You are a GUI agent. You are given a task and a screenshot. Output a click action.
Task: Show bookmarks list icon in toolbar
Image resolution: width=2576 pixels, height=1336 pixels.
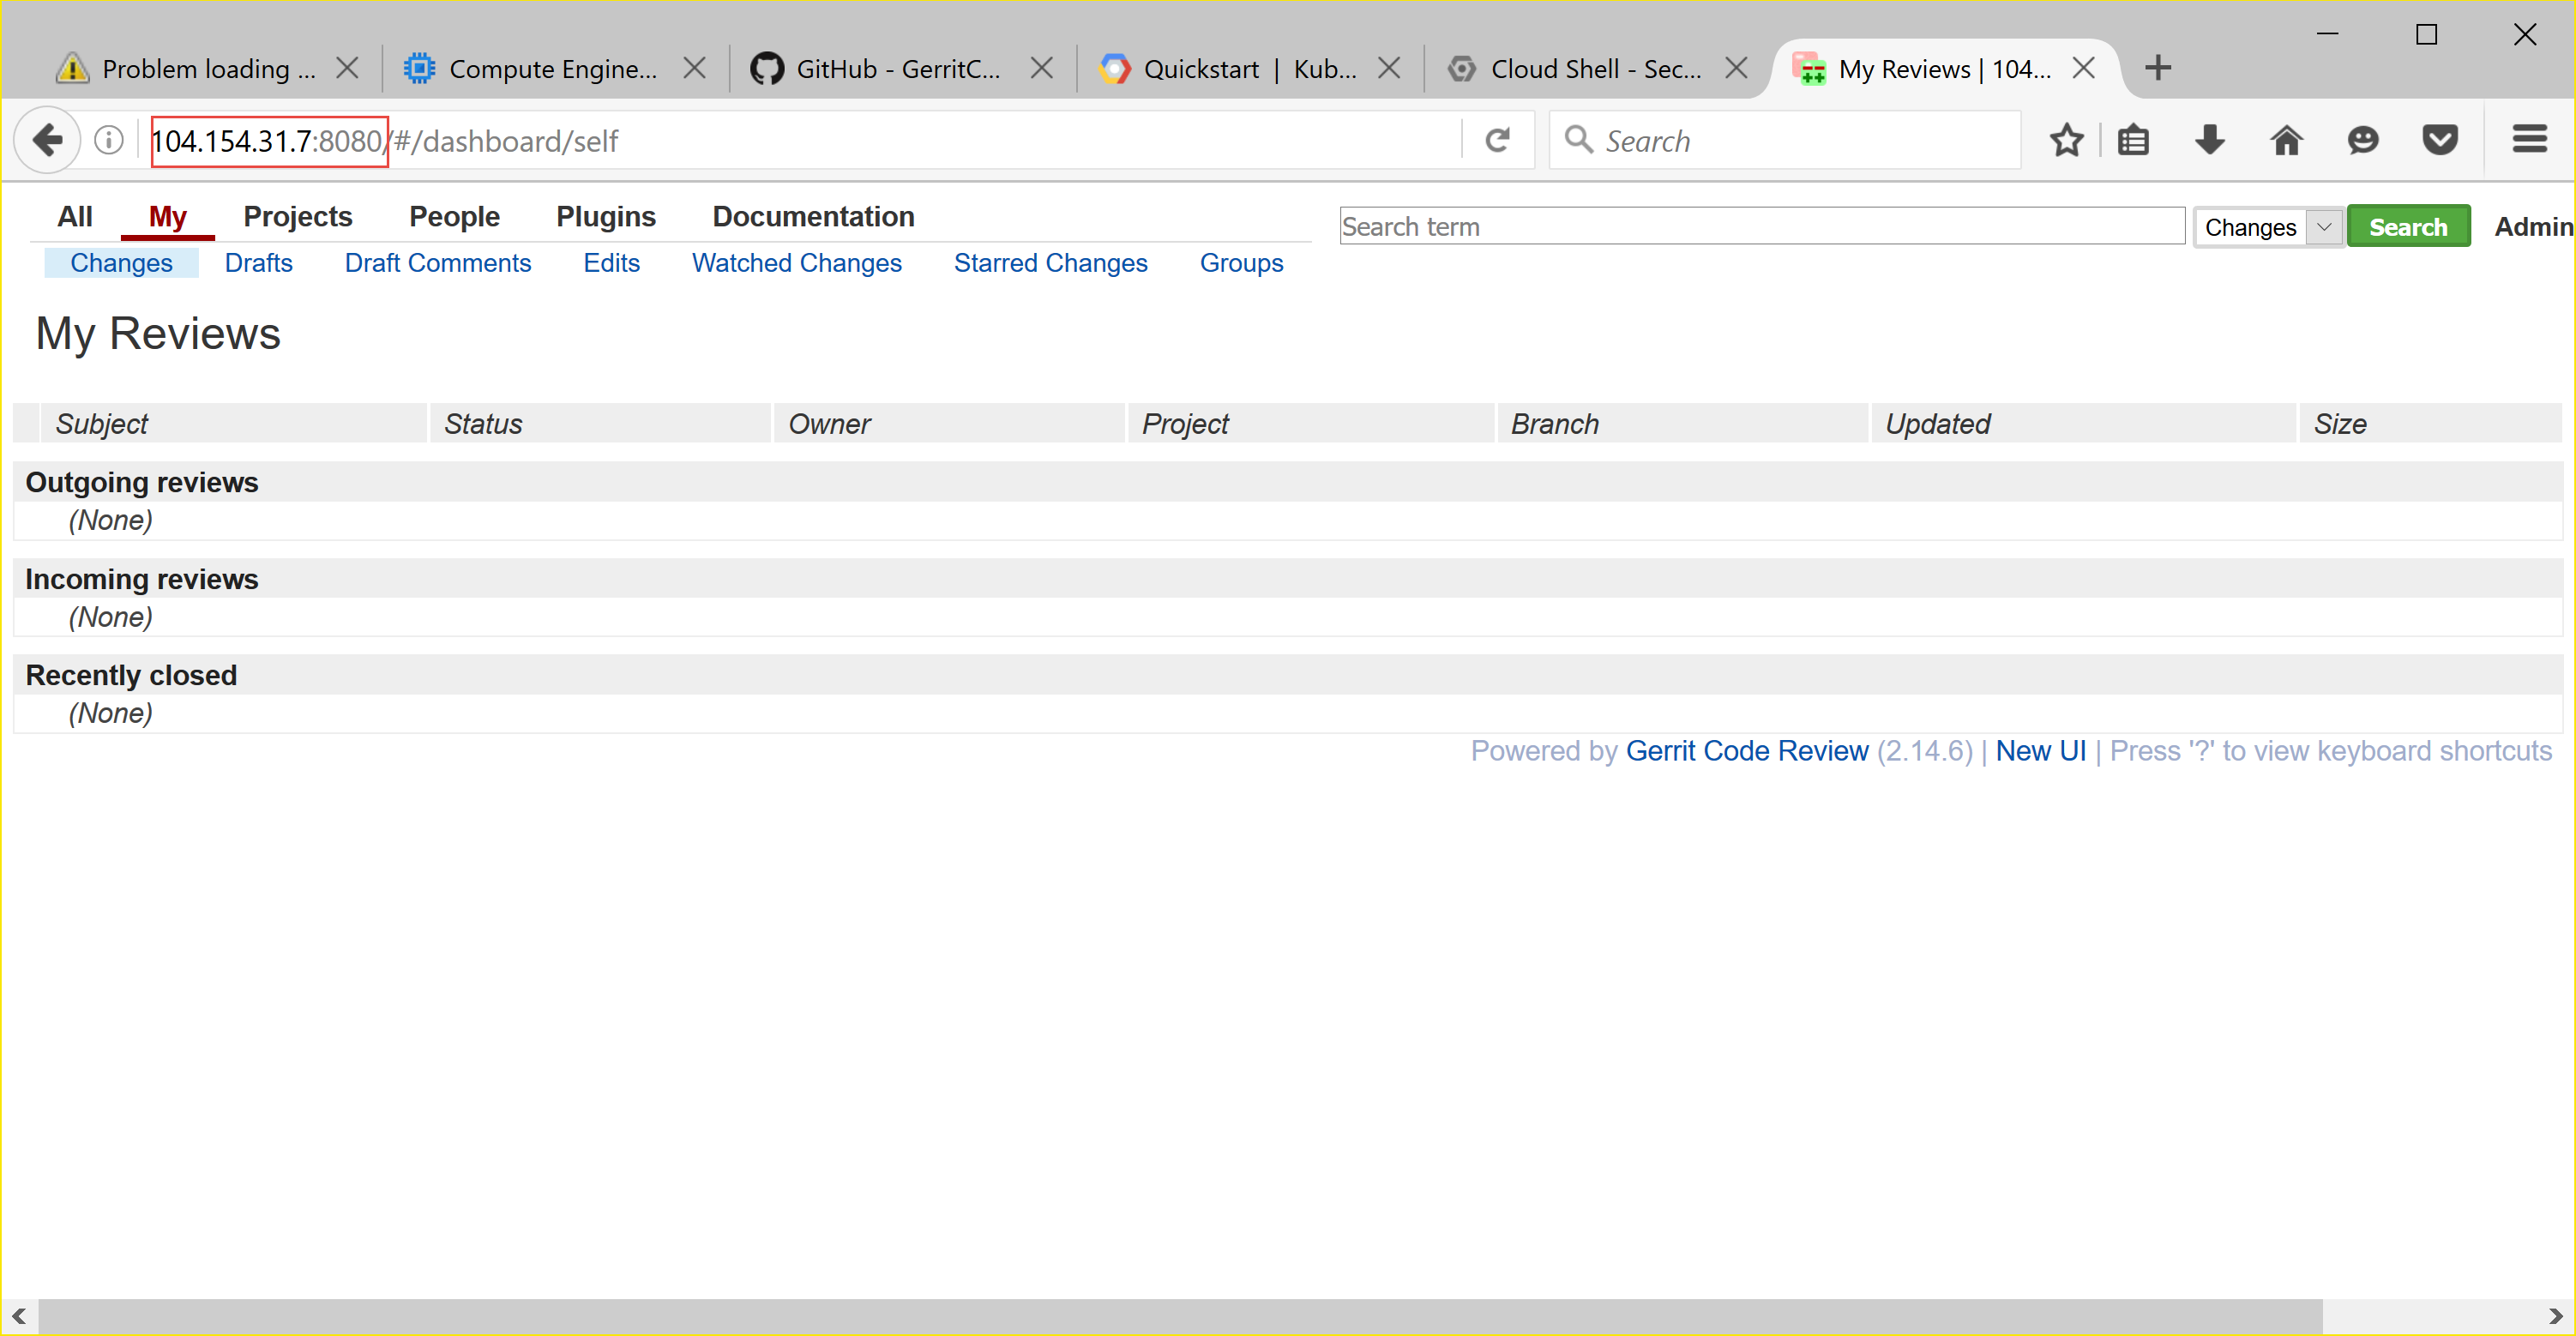2134,140
